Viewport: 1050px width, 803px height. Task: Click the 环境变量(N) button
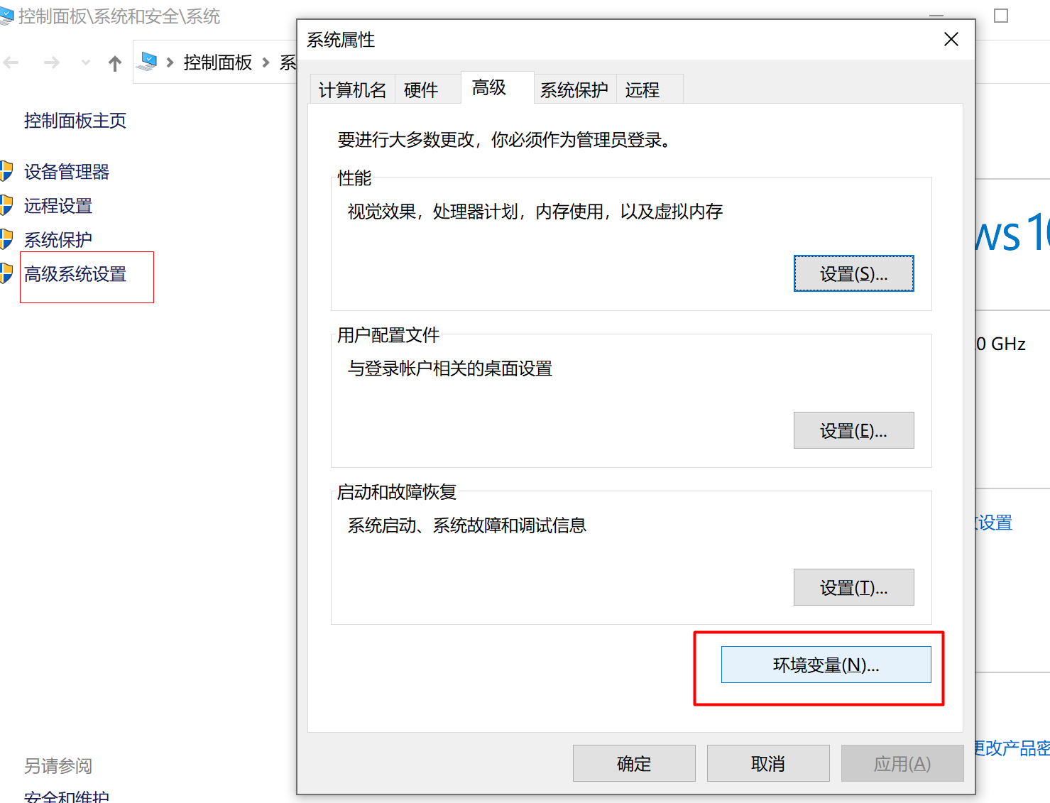click(x=826, y=665)
